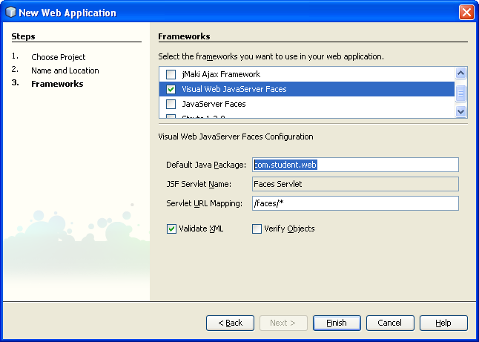The height and width of the screenshot is (342, 479).
Task: Close the New Web Application dialog
Action: (466, 13)
